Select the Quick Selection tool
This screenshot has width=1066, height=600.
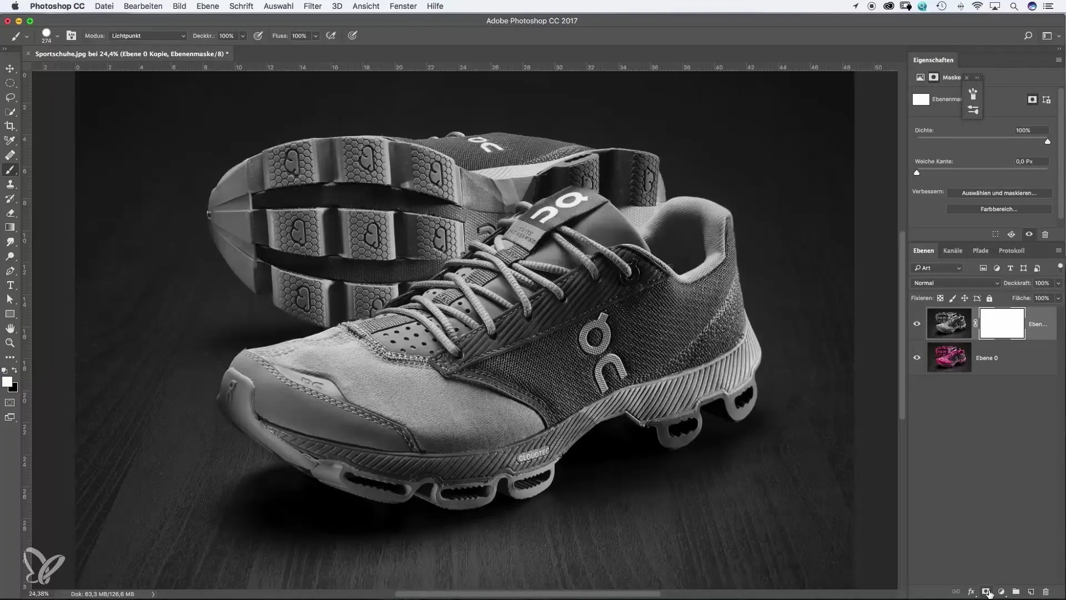(x=10, y=112)
